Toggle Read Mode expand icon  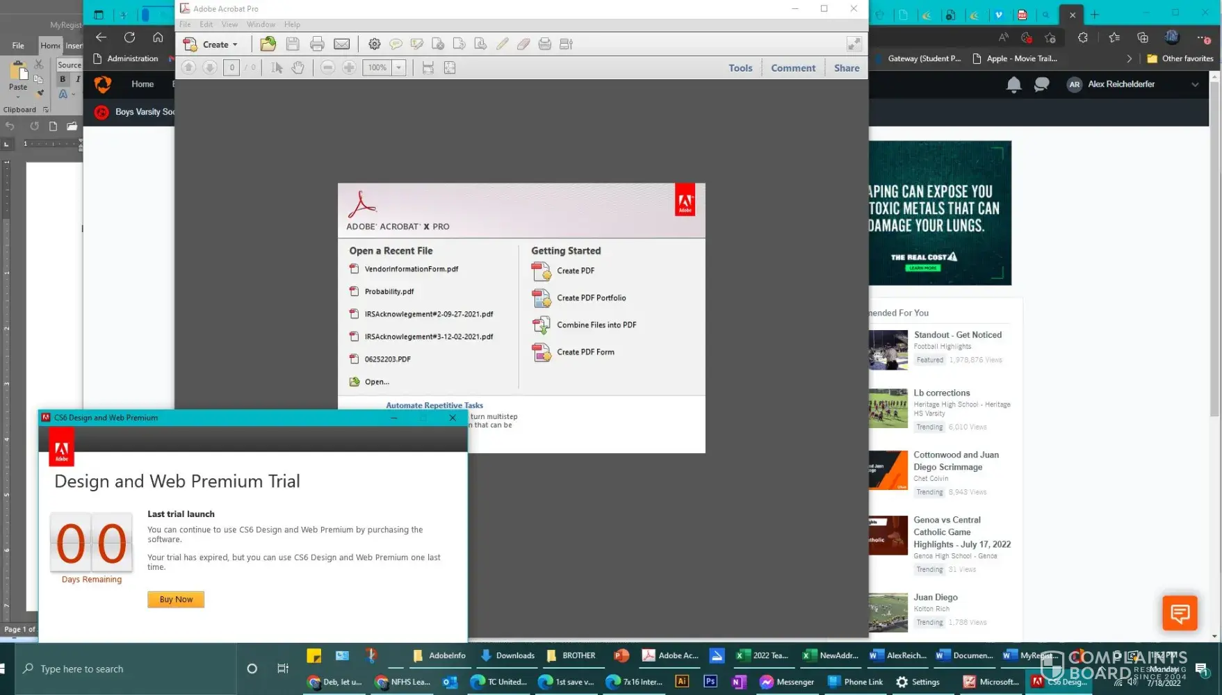click(x=854, y=44)
